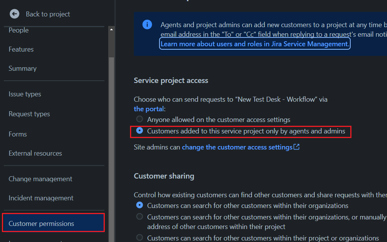
Task: Open Change management settings
Action: [40, 179]
